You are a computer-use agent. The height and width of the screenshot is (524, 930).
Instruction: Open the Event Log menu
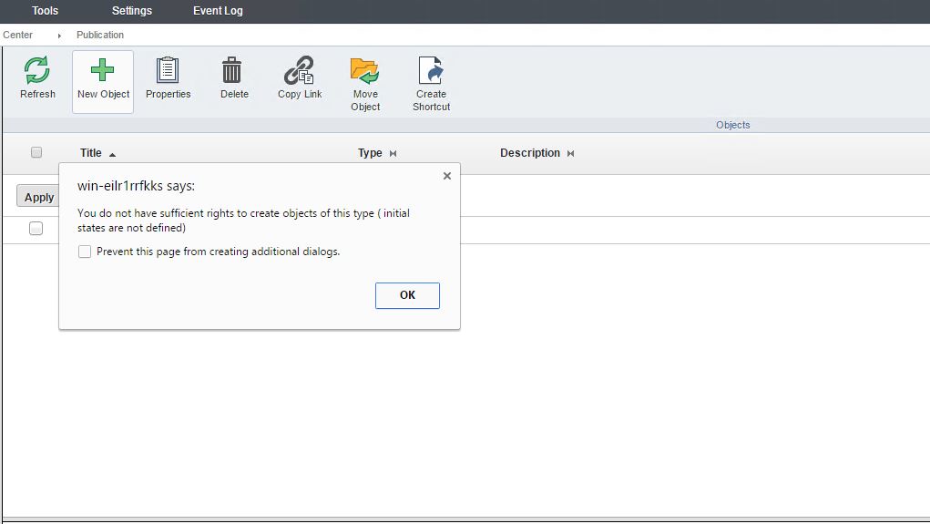[218, 11]
